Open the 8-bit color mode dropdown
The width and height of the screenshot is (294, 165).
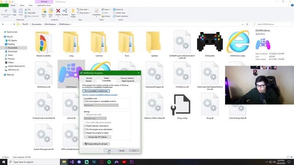95,118
